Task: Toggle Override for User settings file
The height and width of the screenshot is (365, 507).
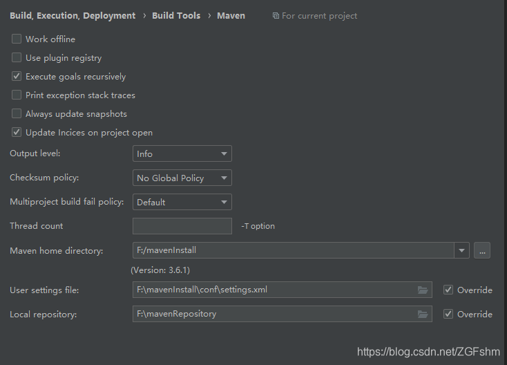Action: pyautogui.click(x=448, y=290)
